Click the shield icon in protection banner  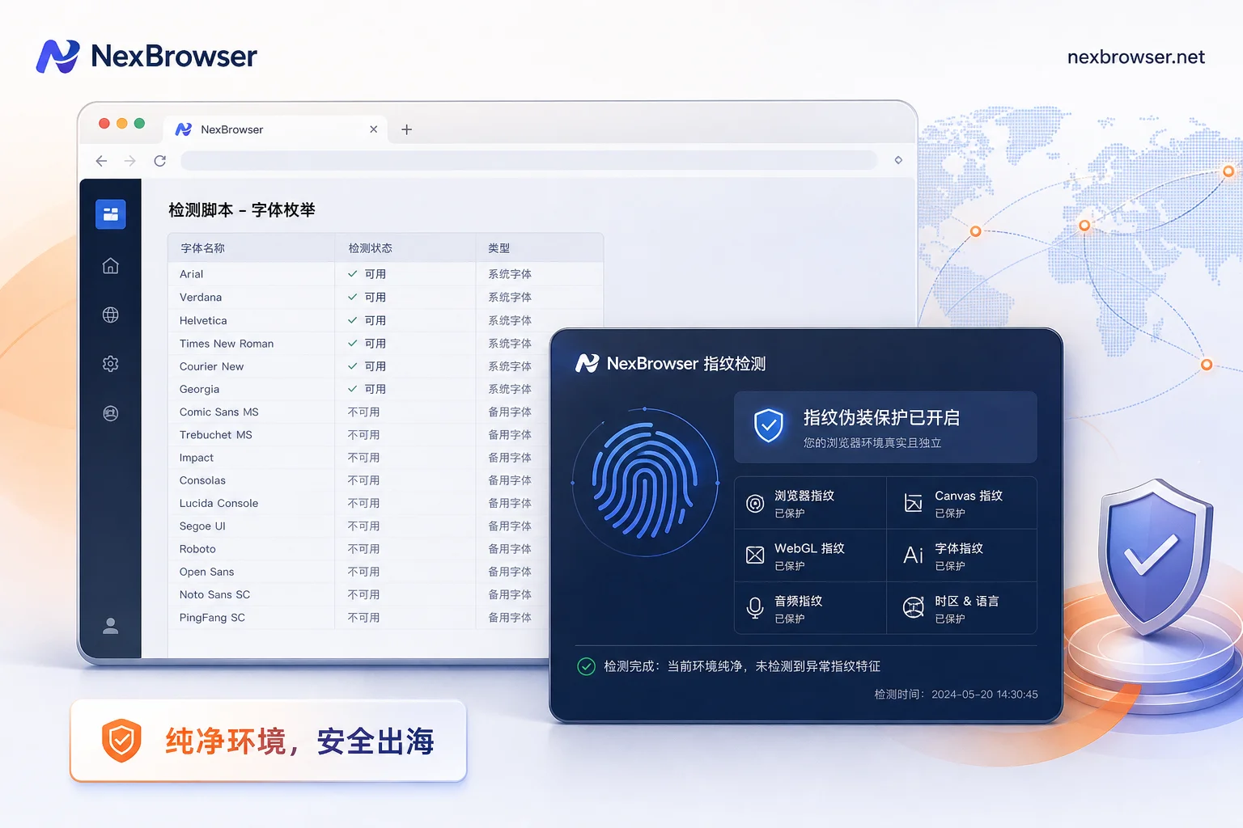769,425
